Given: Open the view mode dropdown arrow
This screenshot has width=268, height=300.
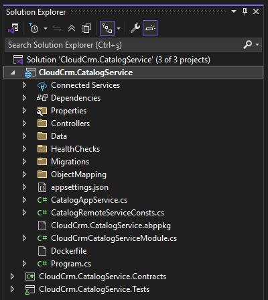Looking at the screenshot, I should pyautogui.click(x=119, y=28).
